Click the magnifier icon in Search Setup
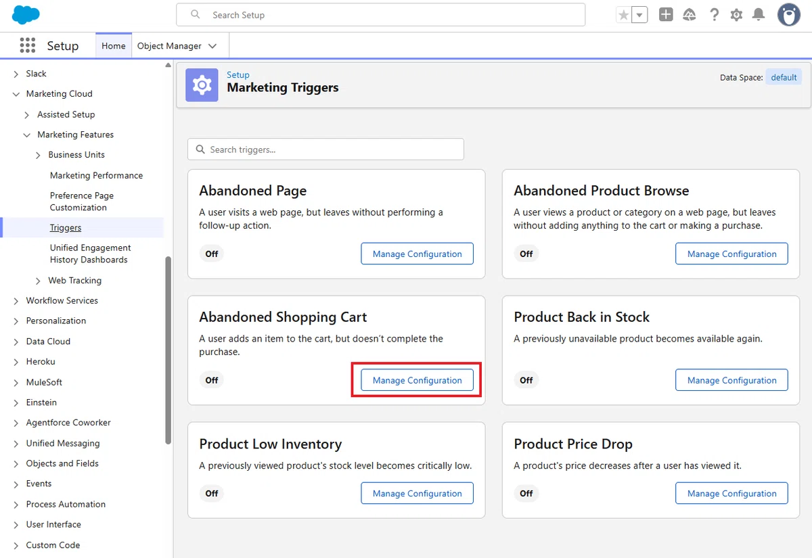Image resolution: width=812 pixels, height=558 pixels. point(196,14)
